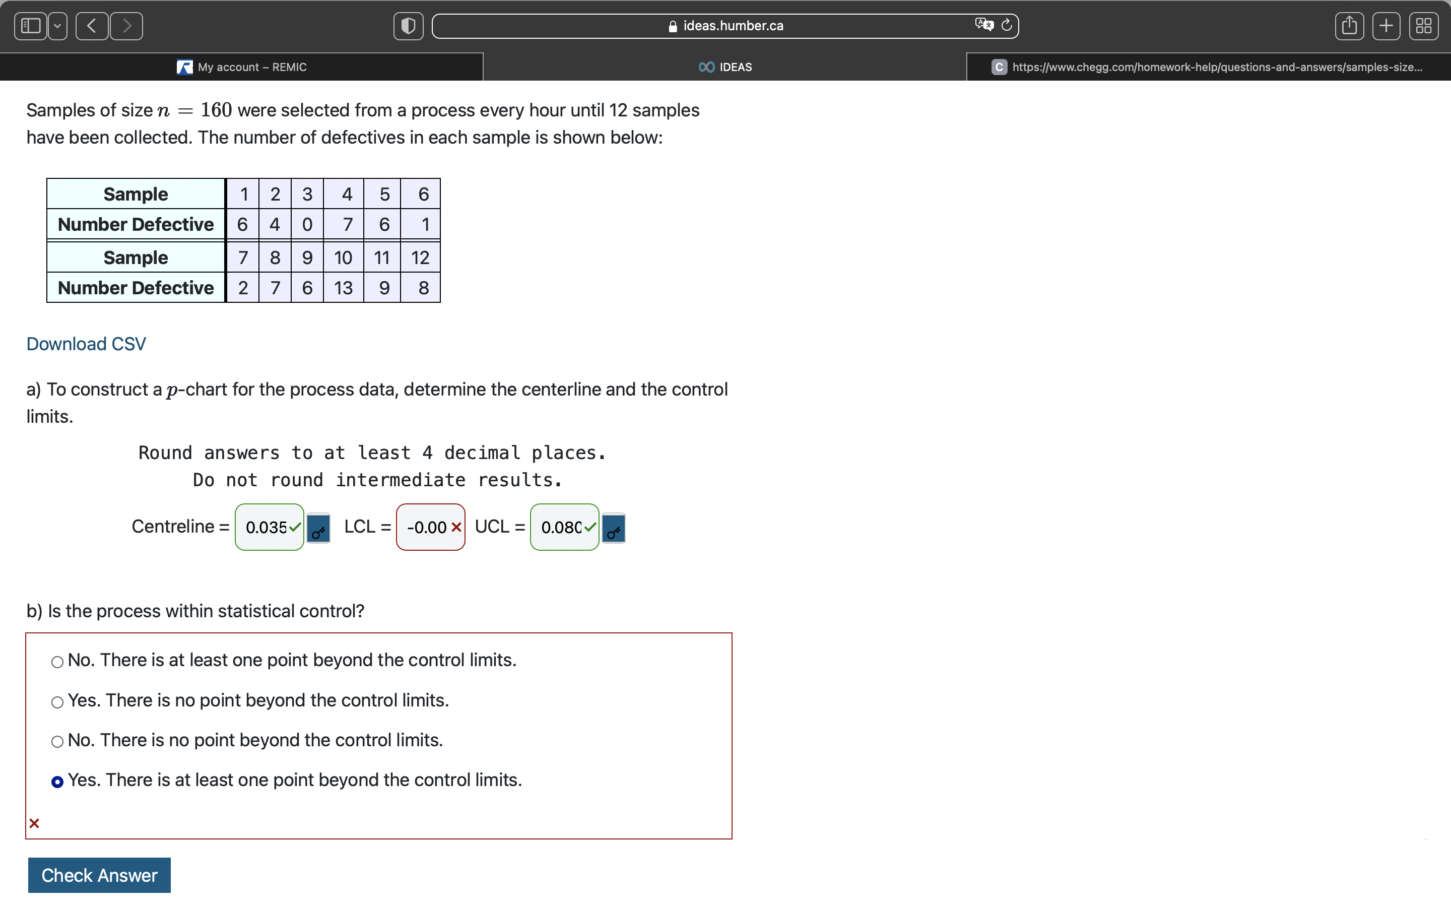This screenshot has width=1451, height=907.
Task: Show the answer key next to UCL
Action: pyautogui.click(x=613, y=529)
